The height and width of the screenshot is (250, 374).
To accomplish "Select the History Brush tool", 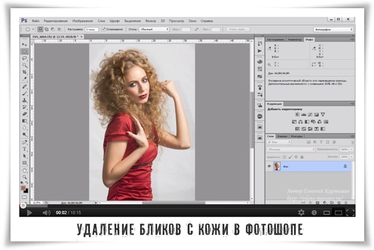I will click(x=25, y=107).
